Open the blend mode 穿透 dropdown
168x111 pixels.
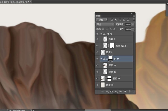tap(105, 25)
